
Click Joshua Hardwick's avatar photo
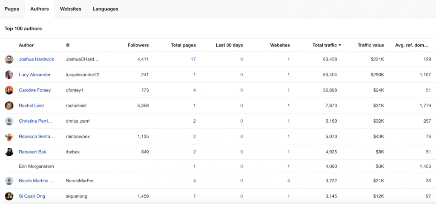pos(9,59)
